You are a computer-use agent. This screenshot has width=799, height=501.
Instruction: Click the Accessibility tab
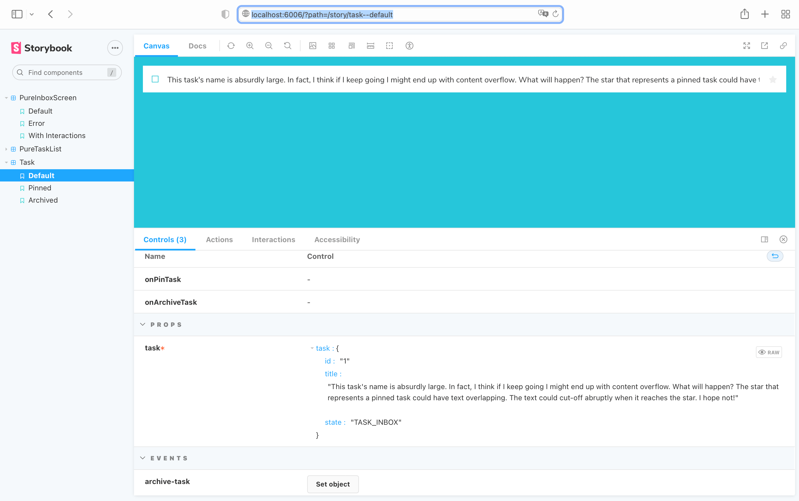click(337, 240)
